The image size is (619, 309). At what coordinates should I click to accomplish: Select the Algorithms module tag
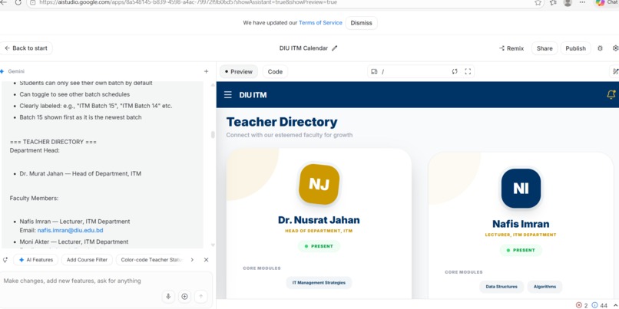coord(545,287)
